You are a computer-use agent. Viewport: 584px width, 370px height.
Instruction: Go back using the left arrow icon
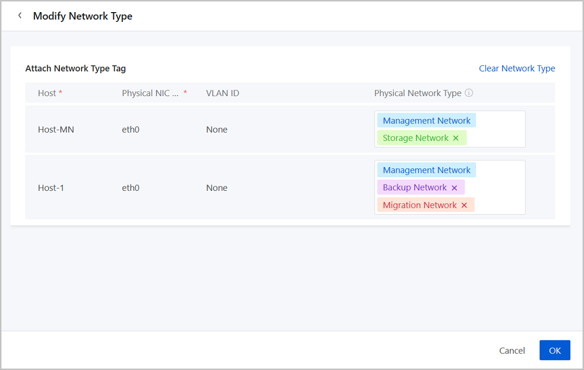click(x=20, y=16)
